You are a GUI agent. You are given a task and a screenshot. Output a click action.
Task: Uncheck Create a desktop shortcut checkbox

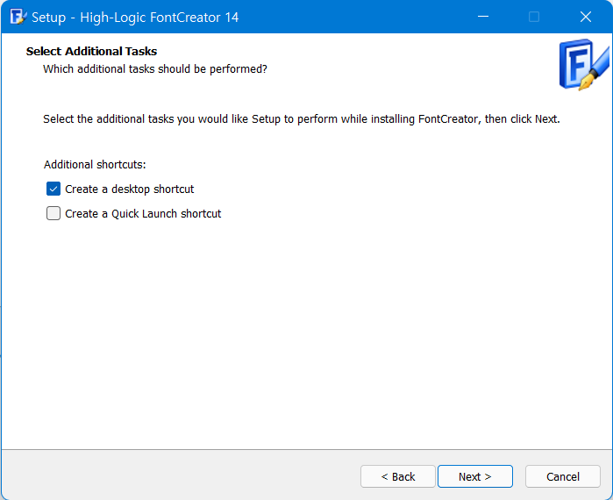pyautogui.click(x=53, y=189)
